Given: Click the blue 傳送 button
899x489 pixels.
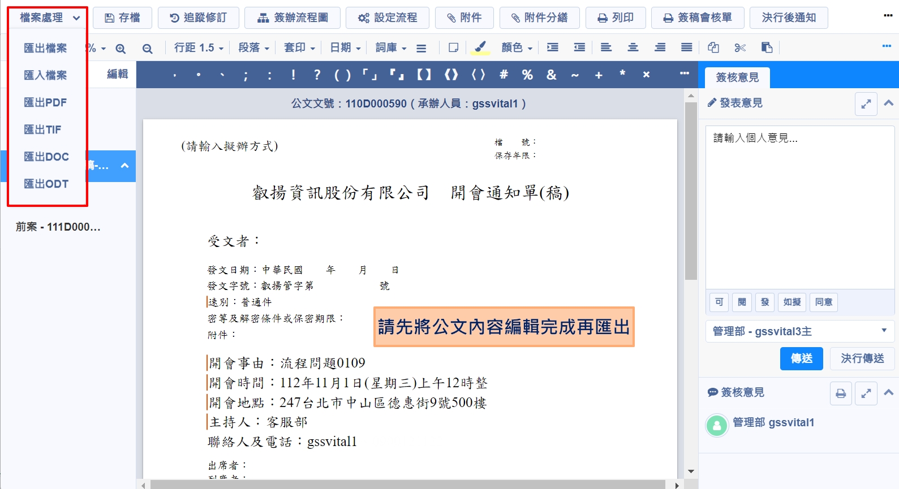Looking at the screenshot, I should click(x=801, y=358).
